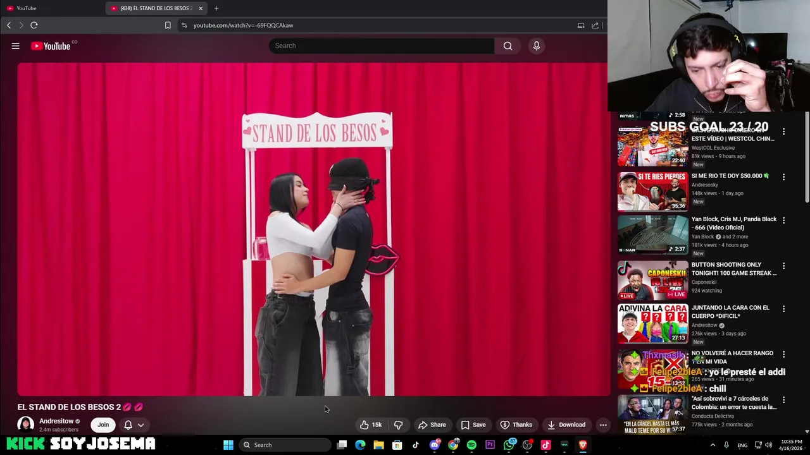
Task: Click the Andresitow channel avatar
Action: click(25, 425)
